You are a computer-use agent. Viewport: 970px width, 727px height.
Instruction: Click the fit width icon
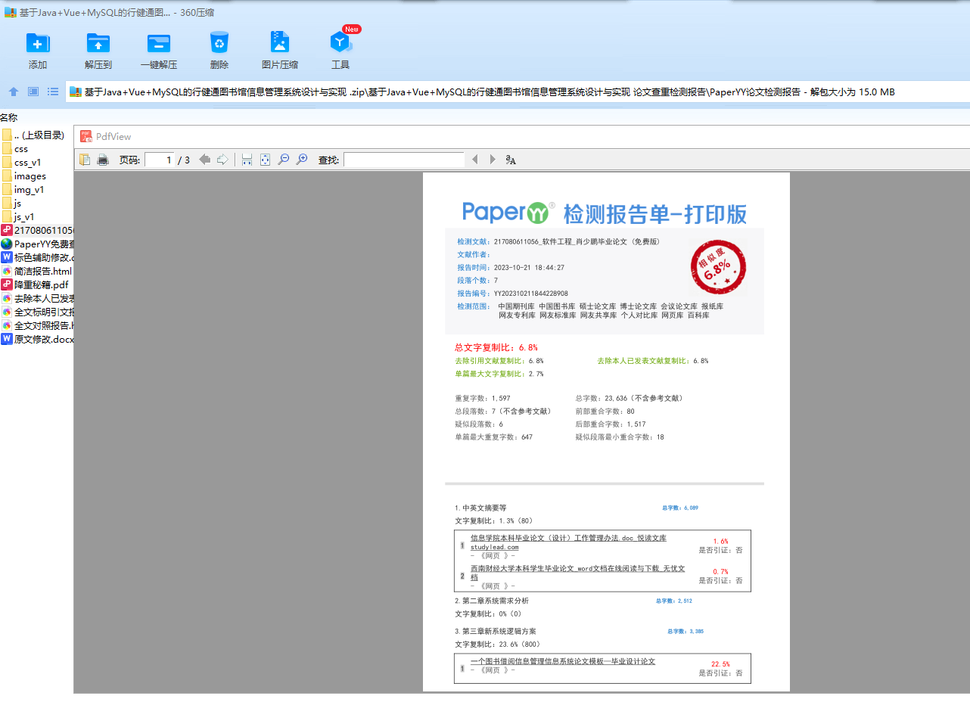(x=247, y=160)
